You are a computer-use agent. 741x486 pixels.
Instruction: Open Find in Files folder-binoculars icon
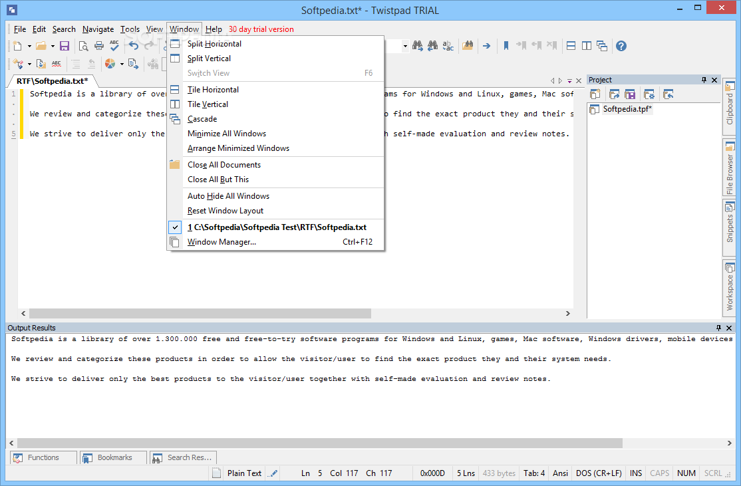click(468, 46)
